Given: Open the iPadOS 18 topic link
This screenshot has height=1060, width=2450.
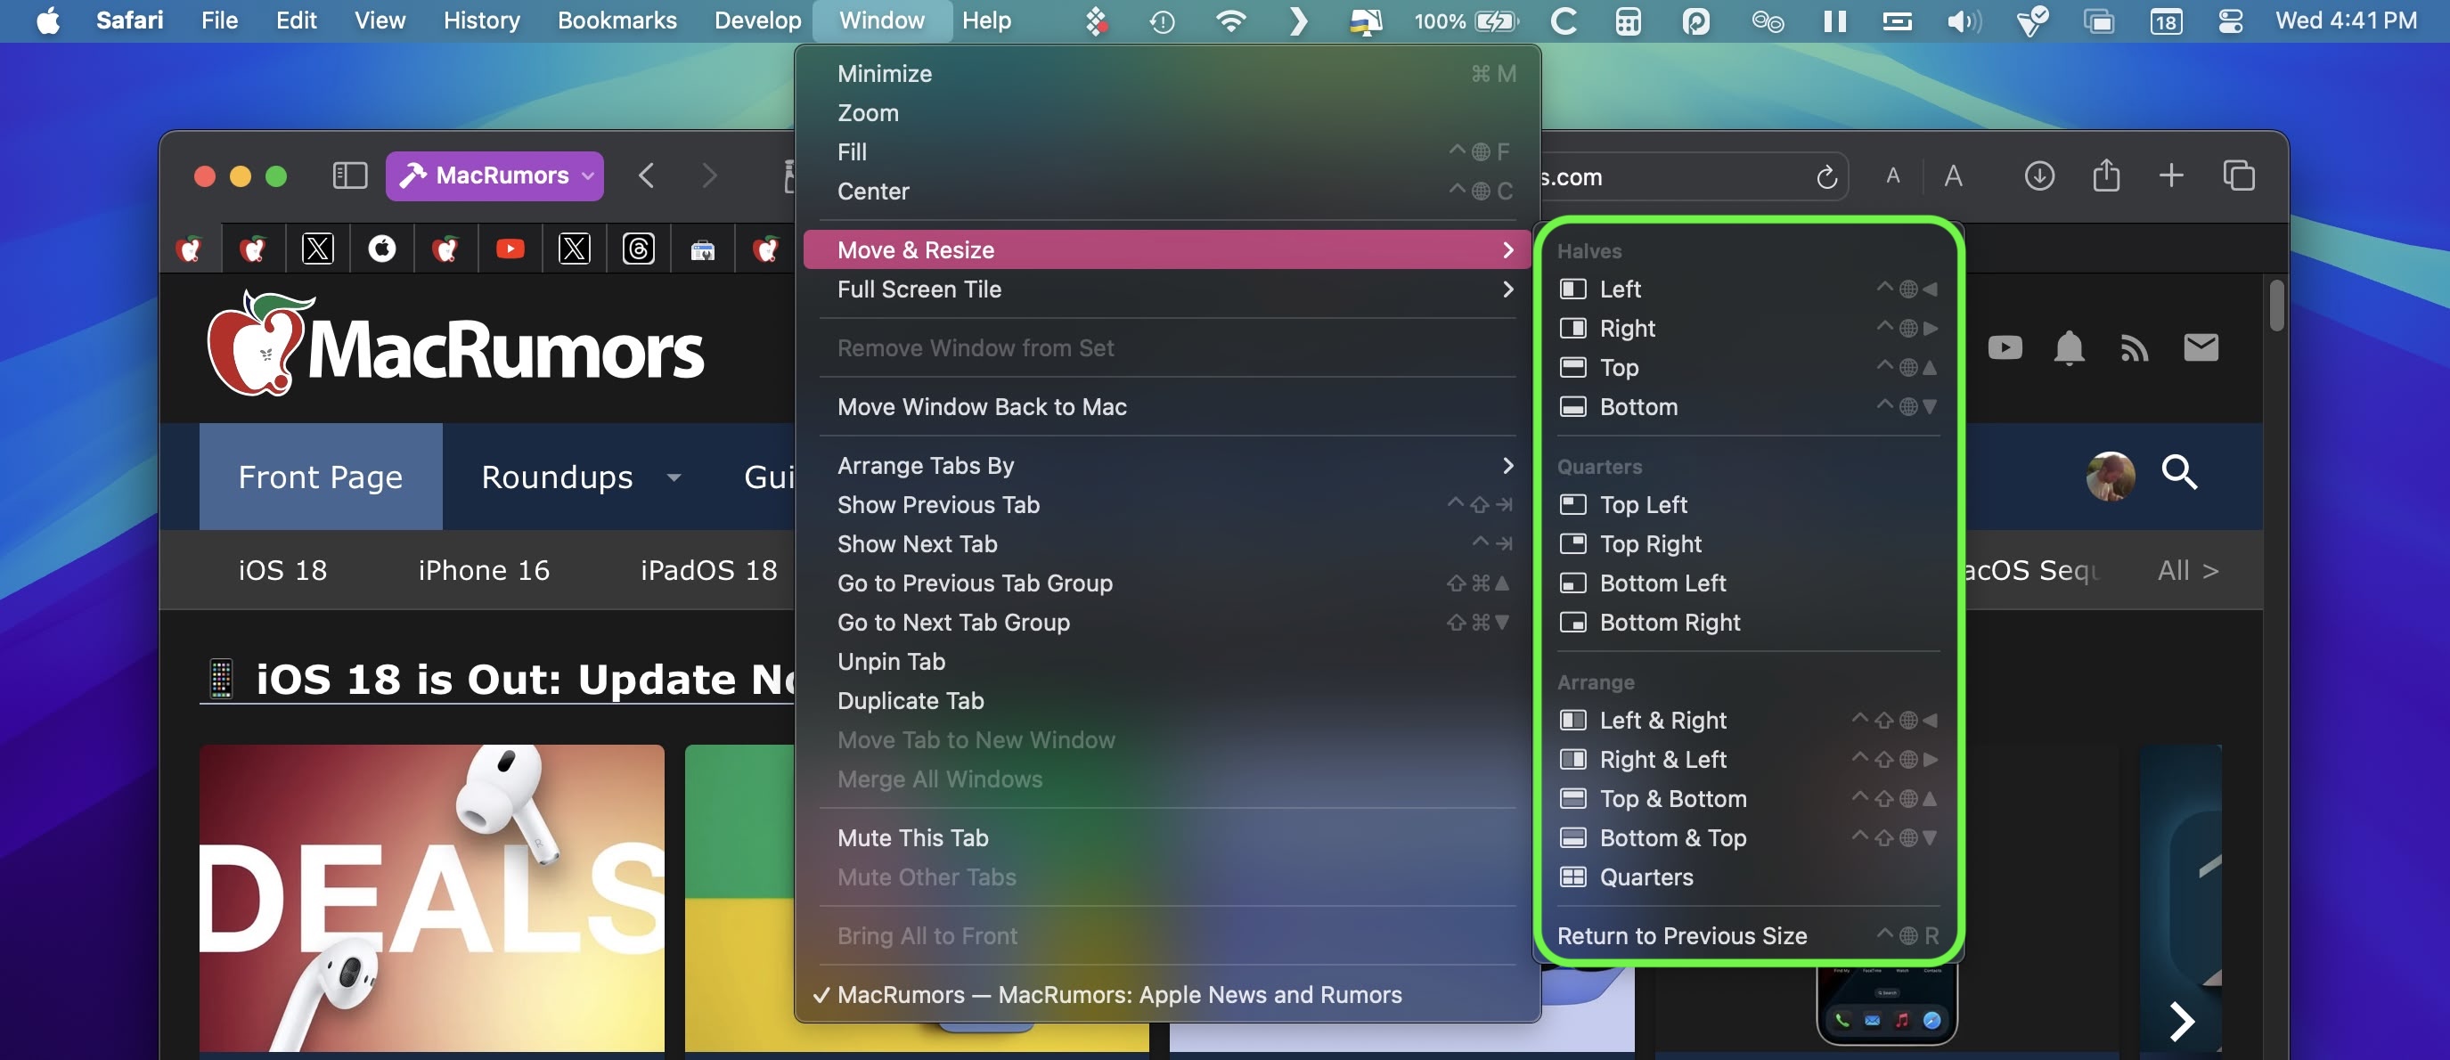Looking at the screenshot, I should click(x=708, y=570).
